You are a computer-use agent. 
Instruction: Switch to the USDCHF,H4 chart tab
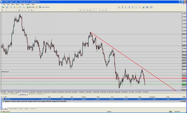(x=14, y=94)
